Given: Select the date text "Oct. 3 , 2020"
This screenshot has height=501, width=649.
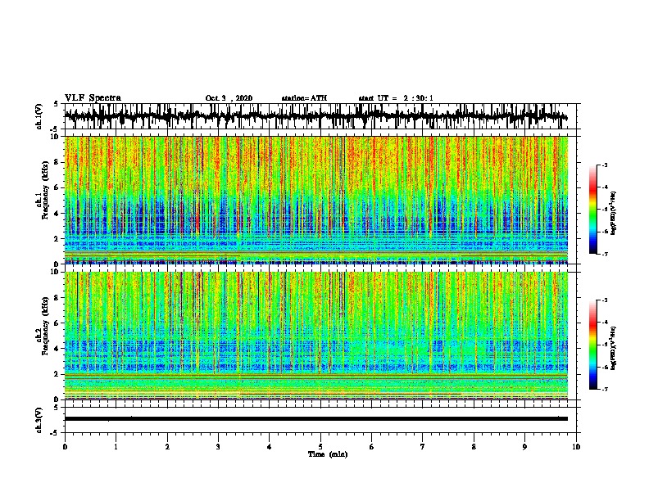Looking at the screenshot, I should pos(229,98).
